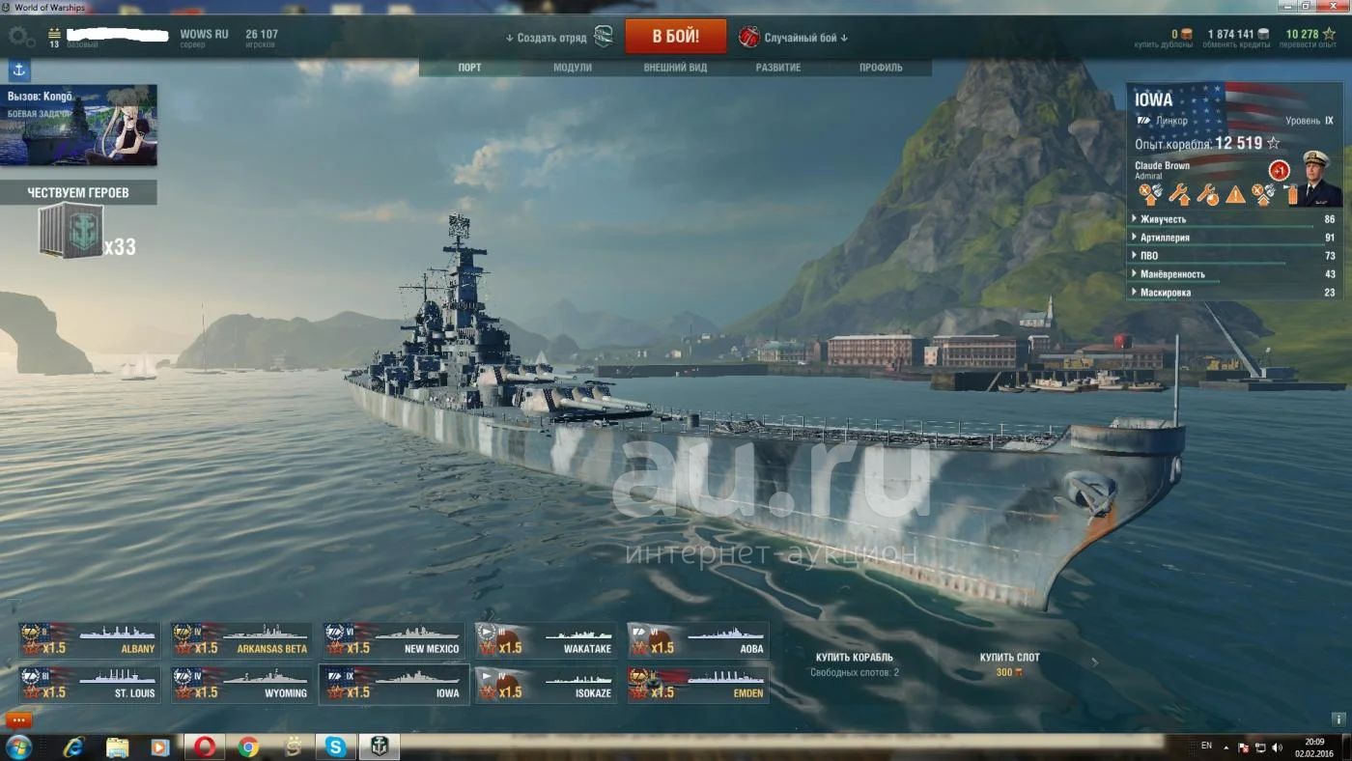Open Internet Explorer from the taskbar
Image resolution: width=1352 pixels, height=761 pixels.
click(73, 747)
